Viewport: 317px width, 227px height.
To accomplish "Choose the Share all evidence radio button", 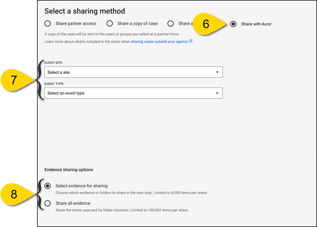I will 48,203.
